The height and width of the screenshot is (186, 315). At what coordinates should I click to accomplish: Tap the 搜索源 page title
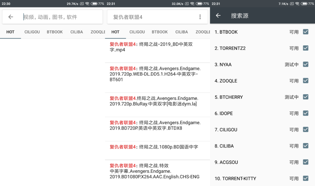(x=240, y=16)
